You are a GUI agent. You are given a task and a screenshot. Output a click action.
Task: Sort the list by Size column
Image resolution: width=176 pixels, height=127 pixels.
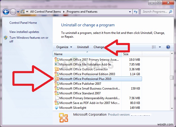coord(132,54)
